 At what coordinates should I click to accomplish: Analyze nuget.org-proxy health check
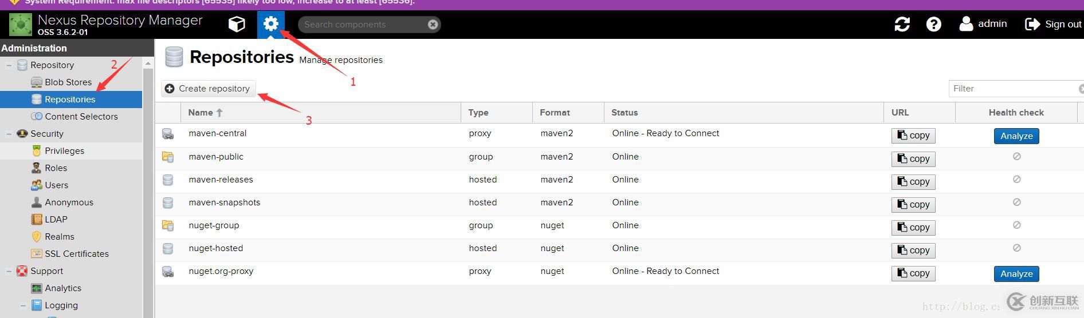pos(1016,274)
